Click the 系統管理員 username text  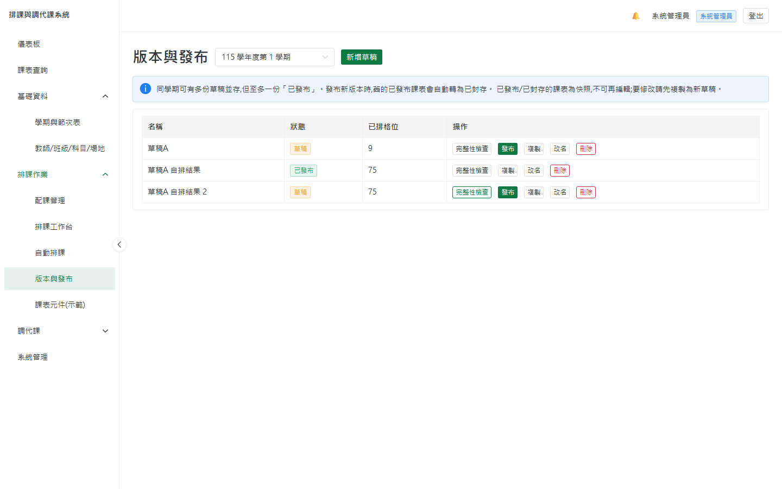(x=671, y=16)
